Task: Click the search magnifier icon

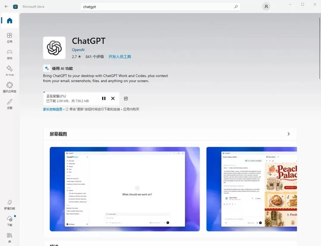Action: (x=236, y=7)
